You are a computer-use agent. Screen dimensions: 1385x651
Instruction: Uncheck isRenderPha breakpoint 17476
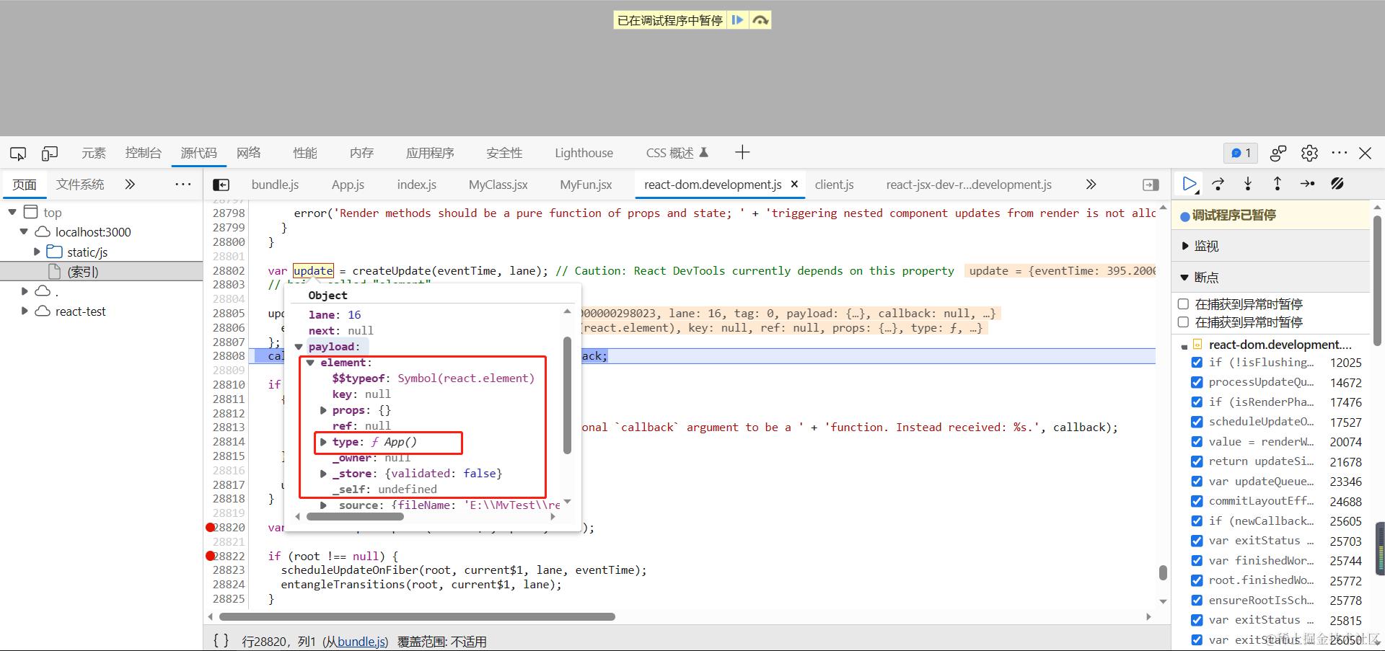(x=1197, y=402)
